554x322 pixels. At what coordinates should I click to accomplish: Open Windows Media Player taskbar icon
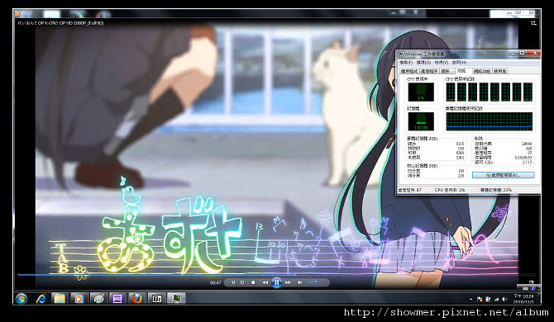point(79,299)
